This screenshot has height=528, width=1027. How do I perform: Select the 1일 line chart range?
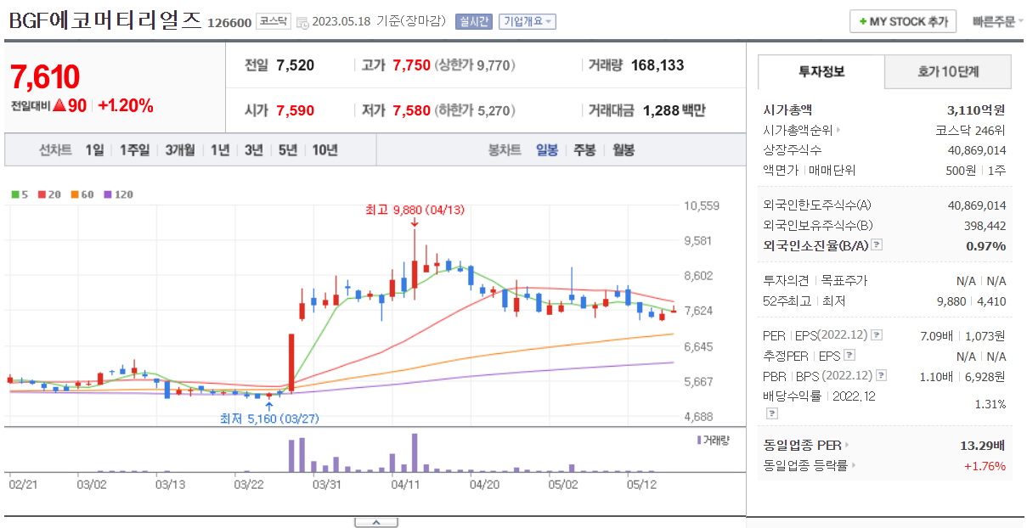[94, 150]
